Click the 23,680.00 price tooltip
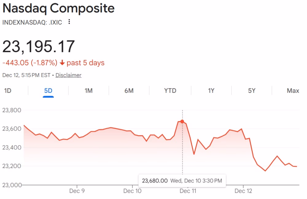Viewport: 307px width, 199px height. [x=155, y=181]
